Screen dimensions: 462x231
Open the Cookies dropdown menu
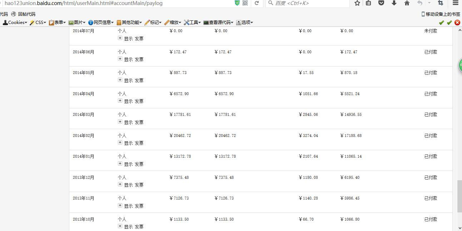[15, 23]
